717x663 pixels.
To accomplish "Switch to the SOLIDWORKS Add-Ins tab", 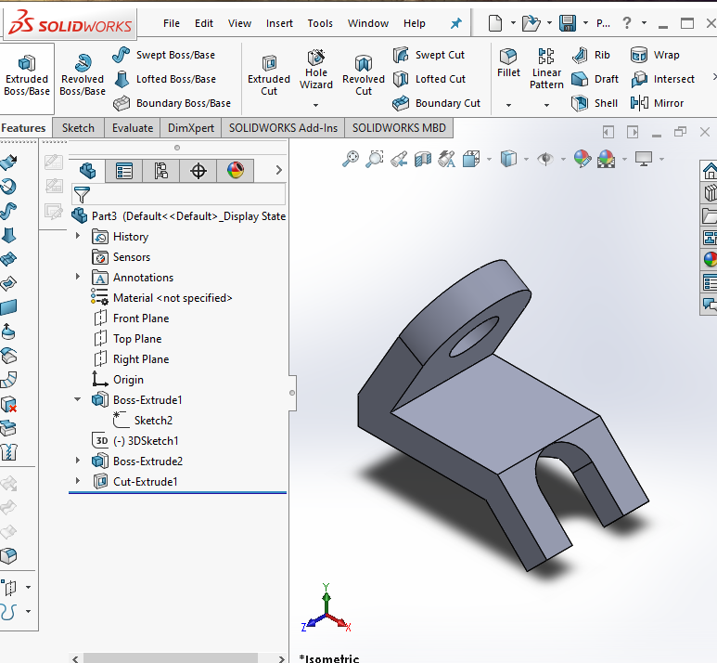I will [283, 128].
